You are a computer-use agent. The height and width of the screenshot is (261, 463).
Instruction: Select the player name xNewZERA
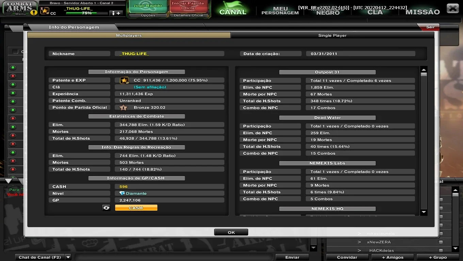379,242
